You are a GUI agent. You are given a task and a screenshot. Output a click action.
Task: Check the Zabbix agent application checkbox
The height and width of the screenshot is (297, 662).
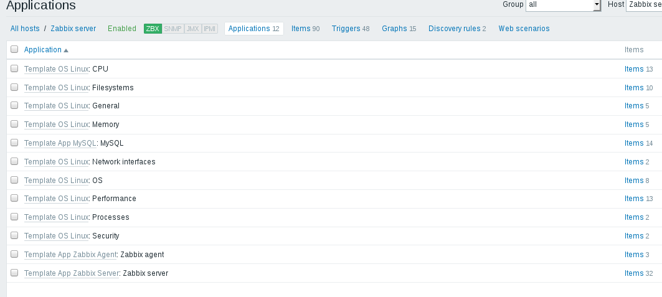[x=14, y=254]
